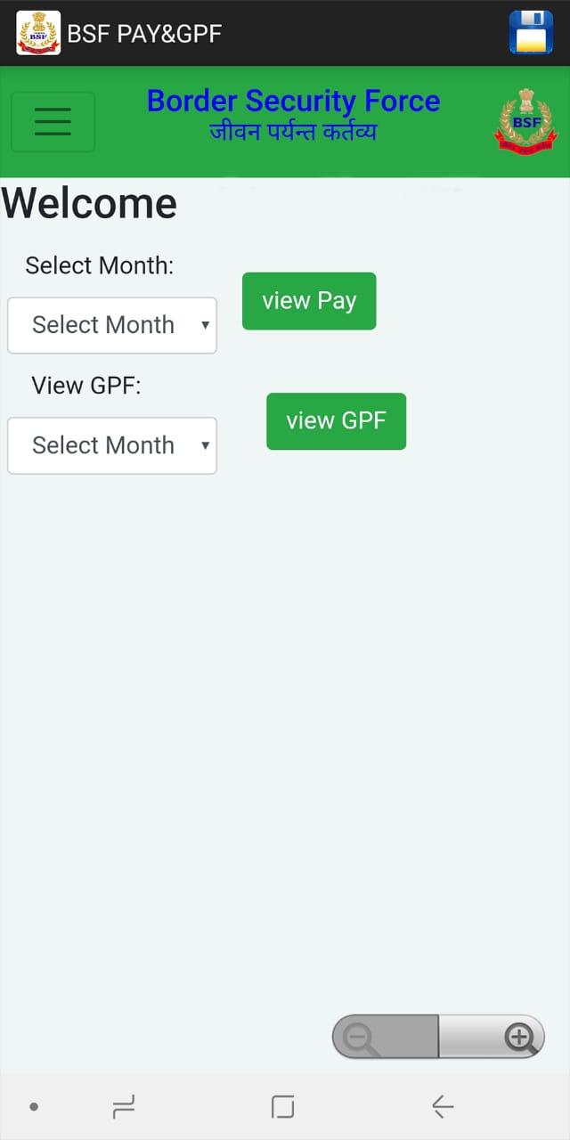Tap the square home navigation button
The height and width of the screenshot is (1140, 570).
(x=282, y=1107)
